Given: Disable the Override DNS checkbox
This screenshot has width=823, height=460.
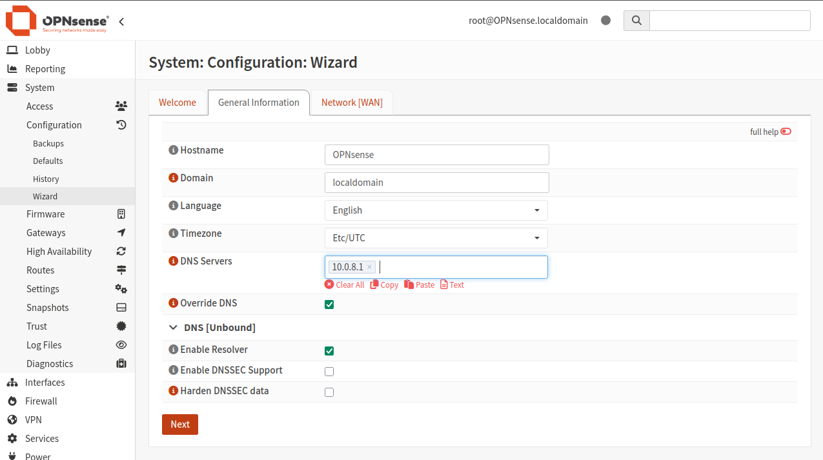Looking at the screenshot, I should (329, 304).
